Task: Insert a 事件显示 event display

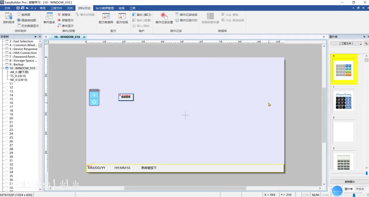Action: point(65,26)
